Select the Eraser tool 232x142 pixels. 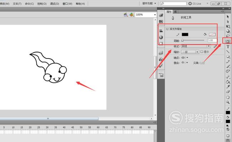click(x=228, y=92)
